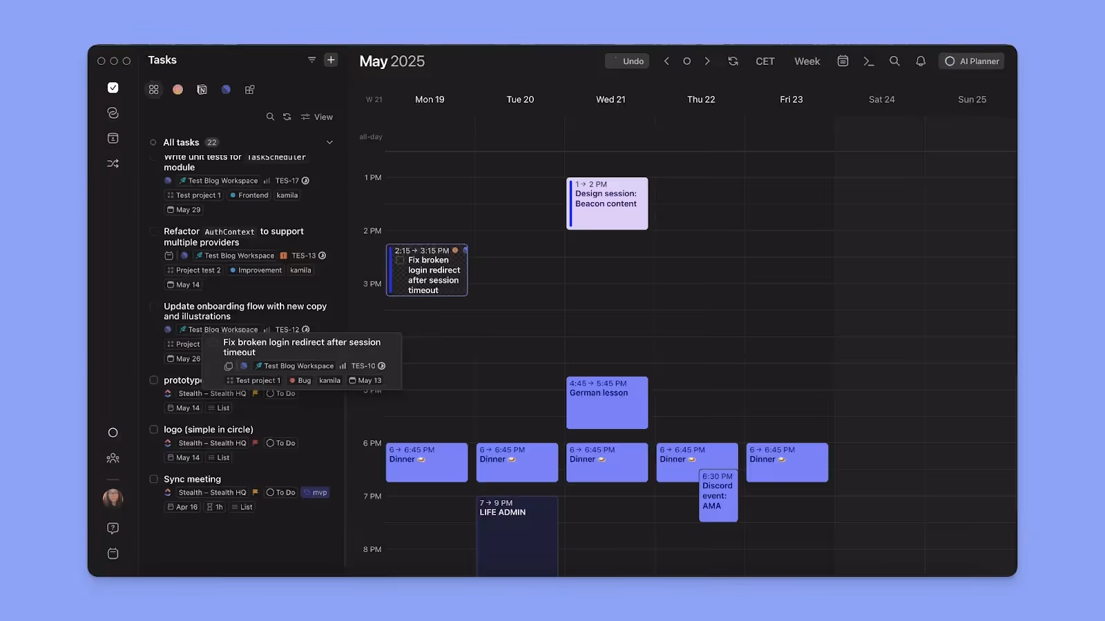Click the filter icon next to the Tasks title
The height and width of the screenshot is (621, 1105).
click(311, 60)
